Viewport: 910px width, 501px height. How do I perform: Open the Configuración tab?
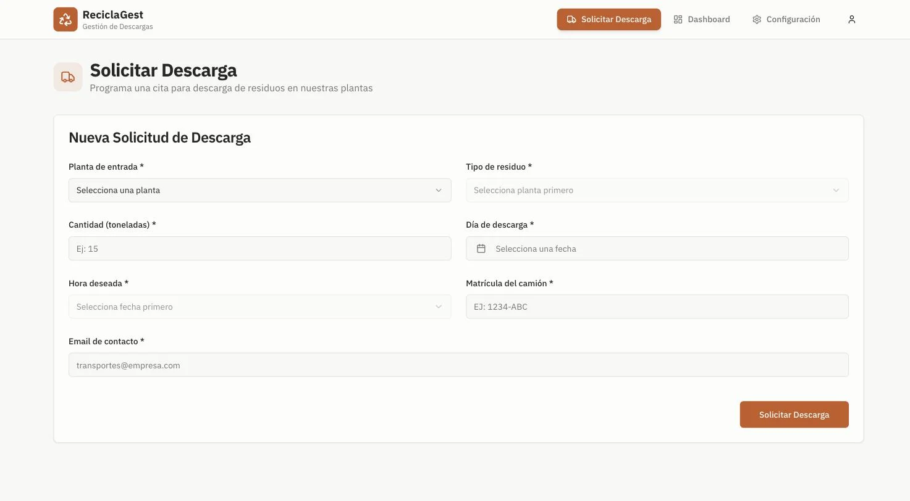click(x=786, y=19)
